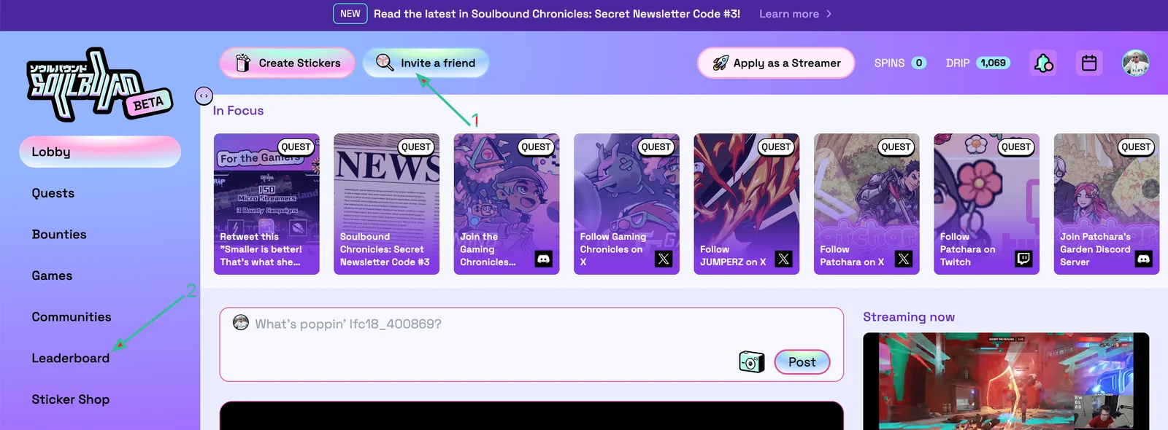Click the NEW badge in announcement banner
The width and height of the screenshot is (1168, 430).
click(350, 14)
